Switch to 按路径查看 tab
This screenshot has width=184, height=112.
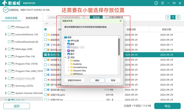pos(11,18)
